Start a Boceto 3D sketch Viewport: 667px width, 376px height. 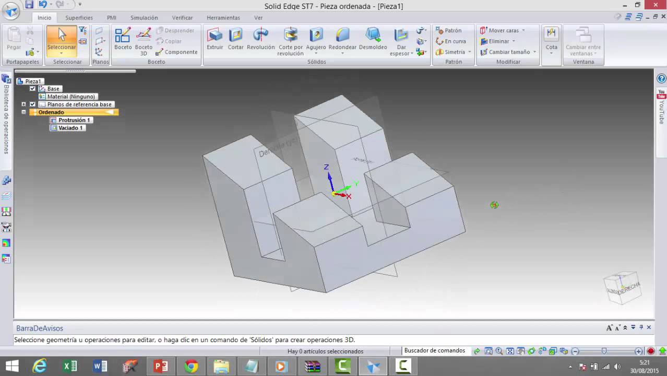144,42
